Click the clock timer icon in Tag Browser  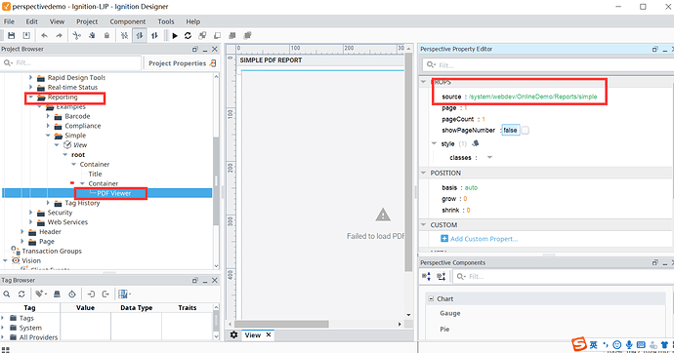click(72, 294)
